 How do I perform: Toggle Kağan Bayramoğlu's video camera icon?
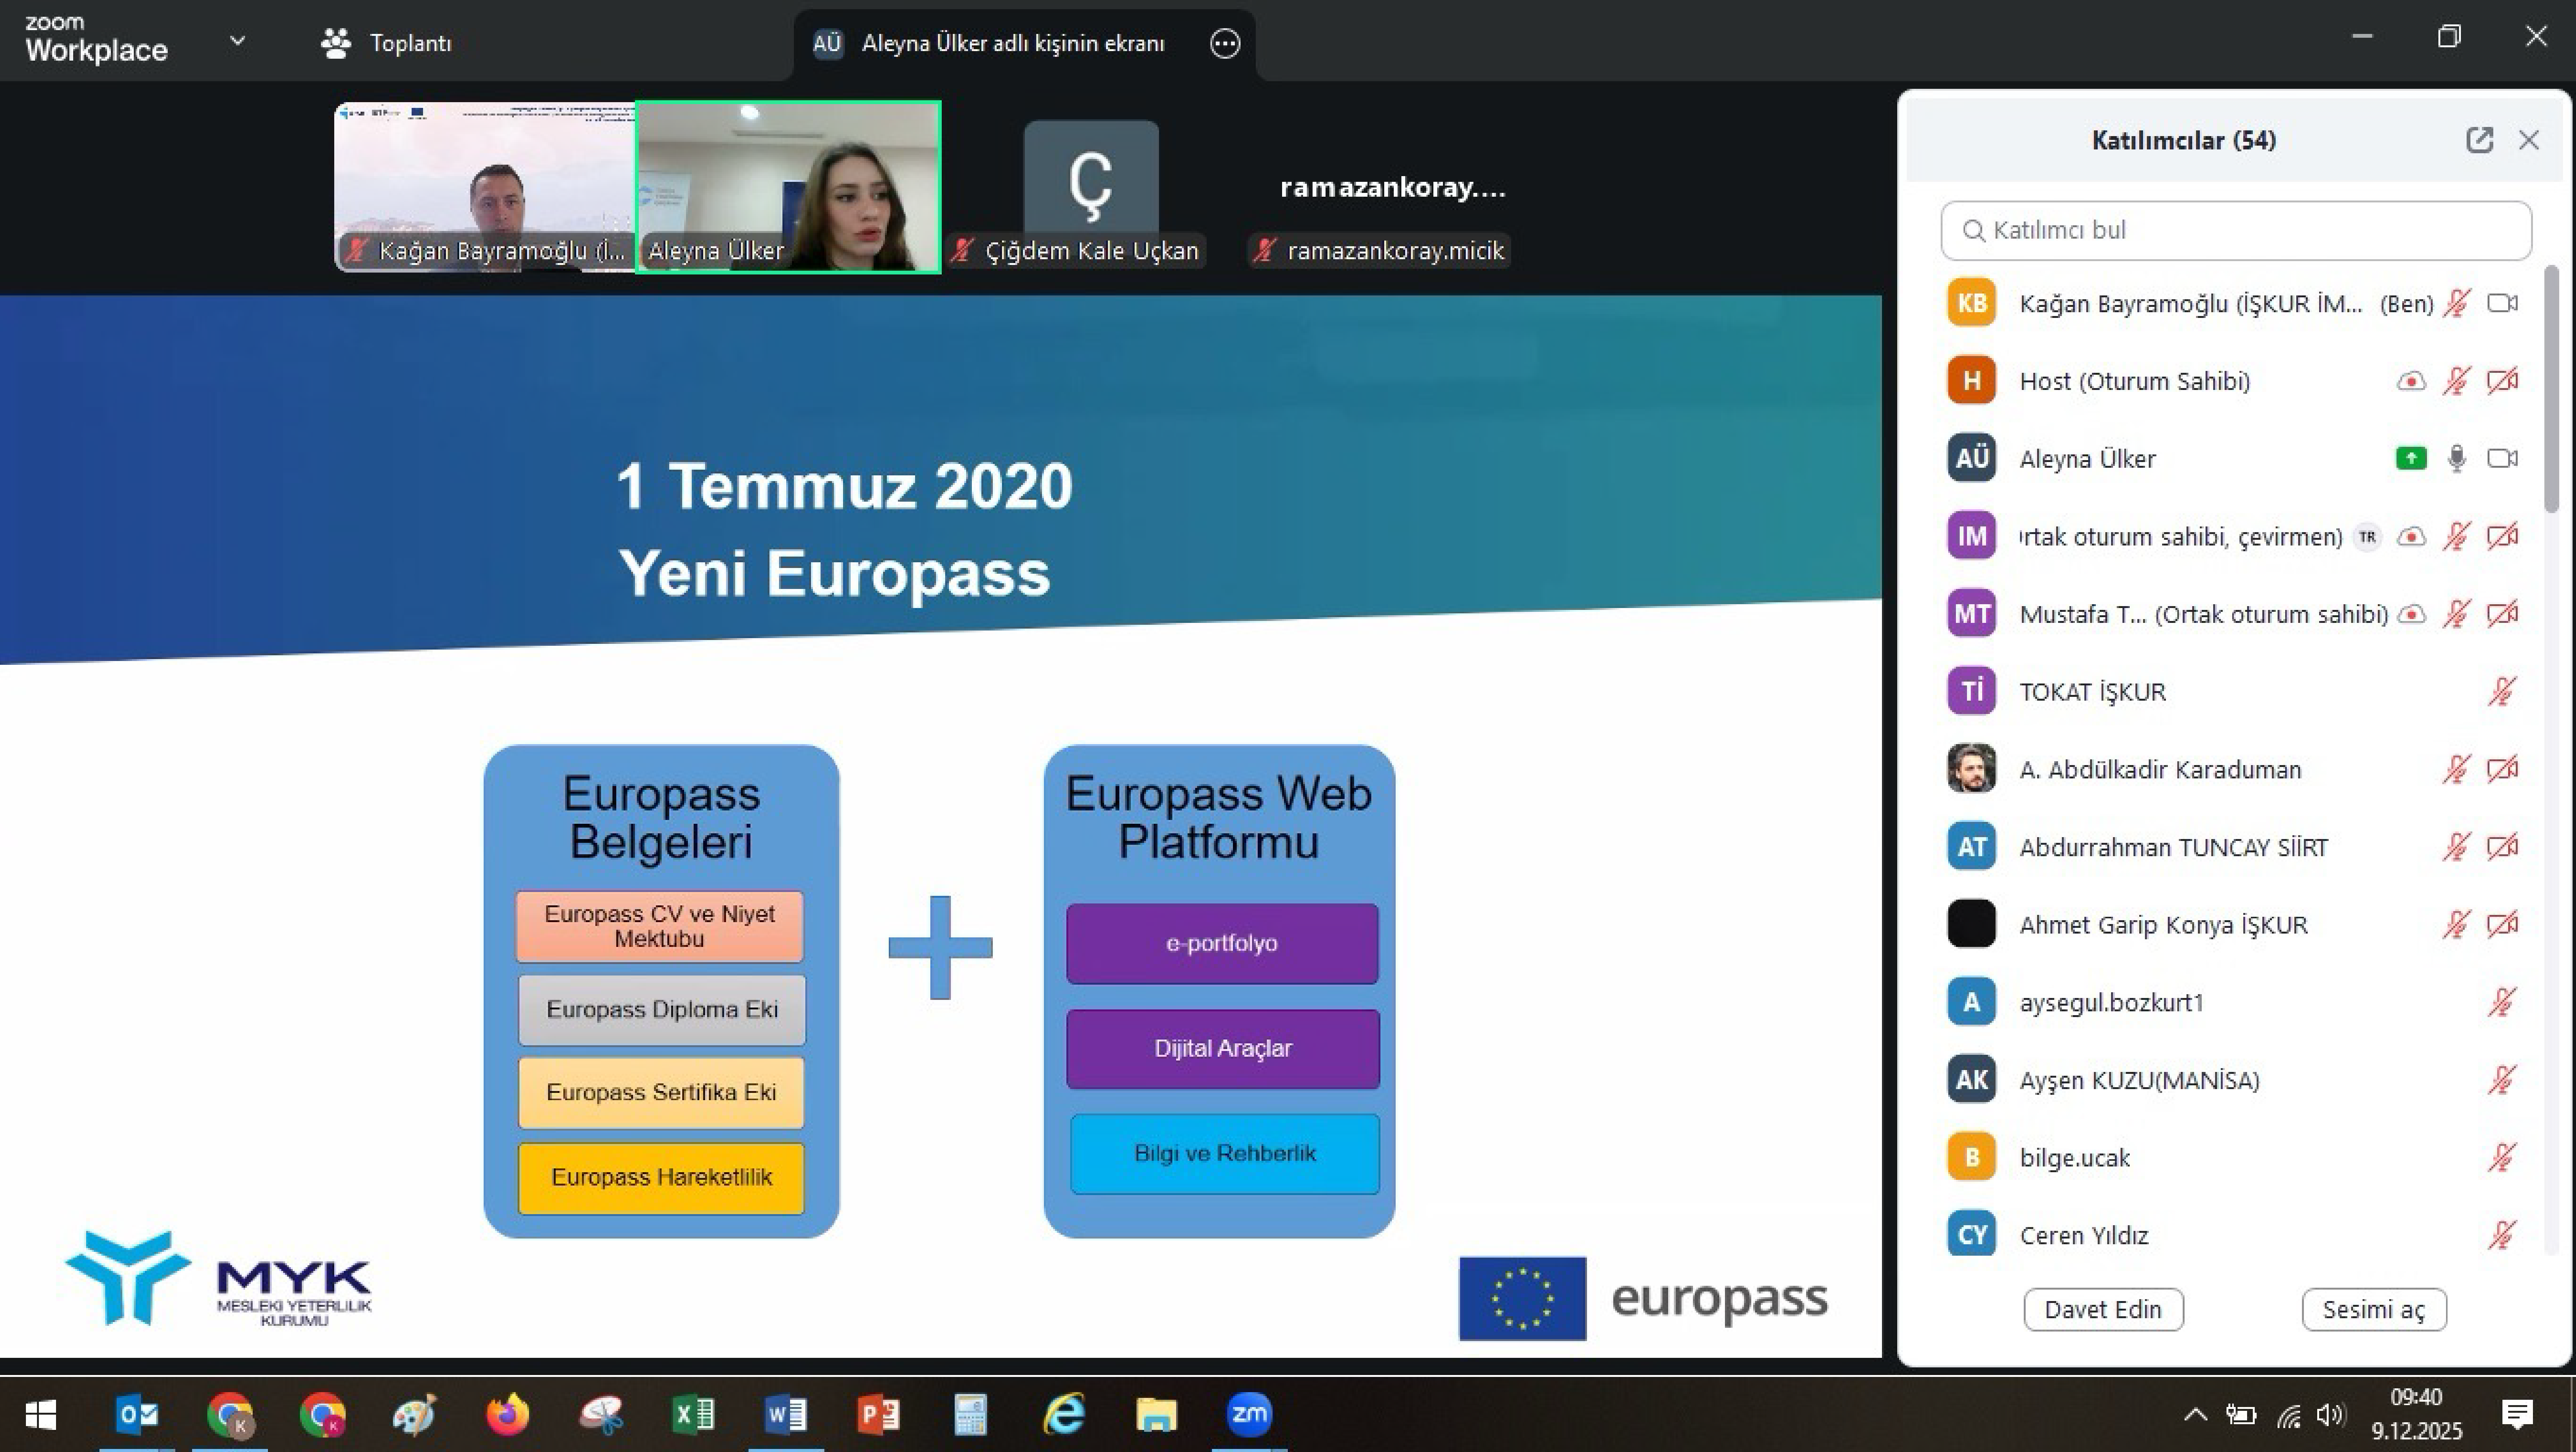click(x=2502, y=303)
